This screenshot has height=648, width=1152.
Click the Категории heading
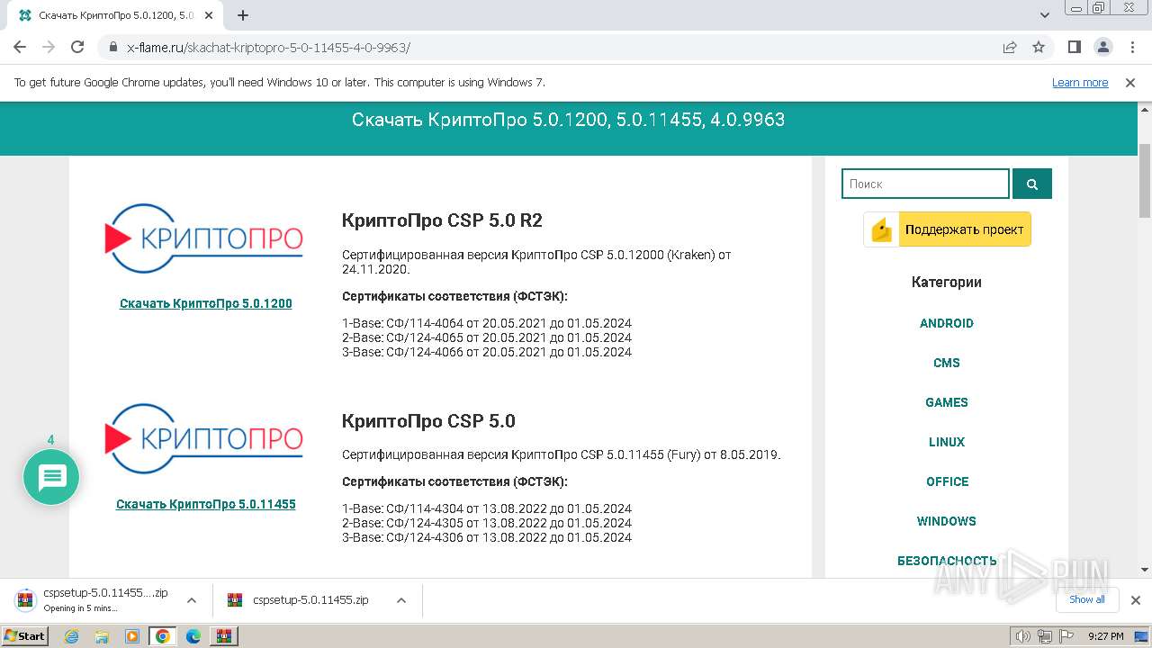point(947,282)
